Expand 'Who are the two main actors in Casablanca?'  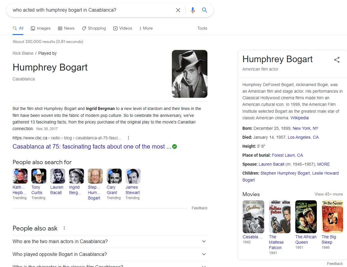click(x=110, y=242)
